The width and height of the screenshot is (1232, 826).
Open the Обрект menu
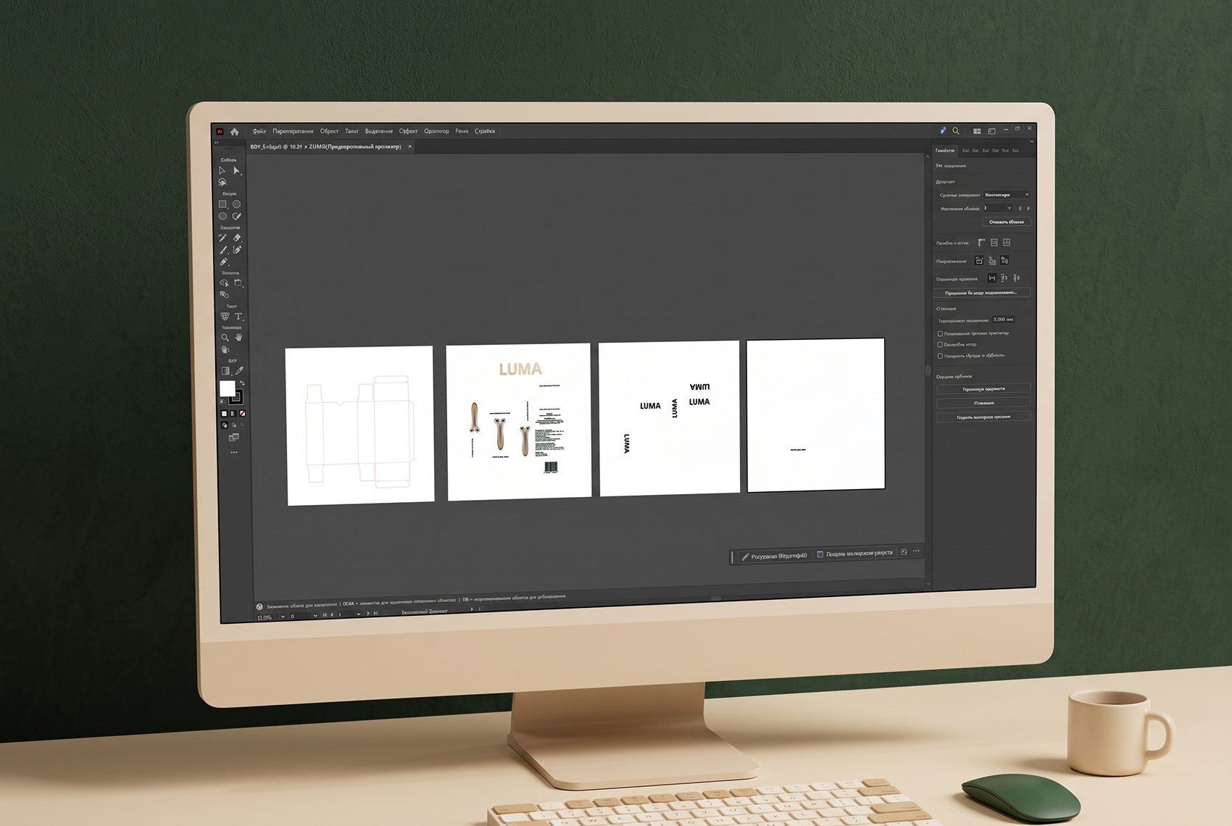(x=329, y=132)
